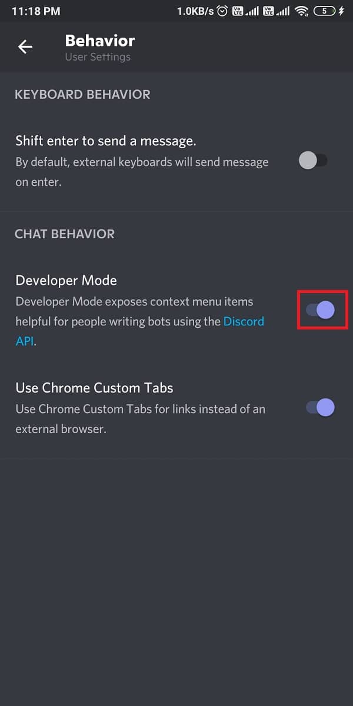The height and width of the screenshot is (706, 353).
Task: Tap the Wi-Fi status bar icon
Action: 302,11
